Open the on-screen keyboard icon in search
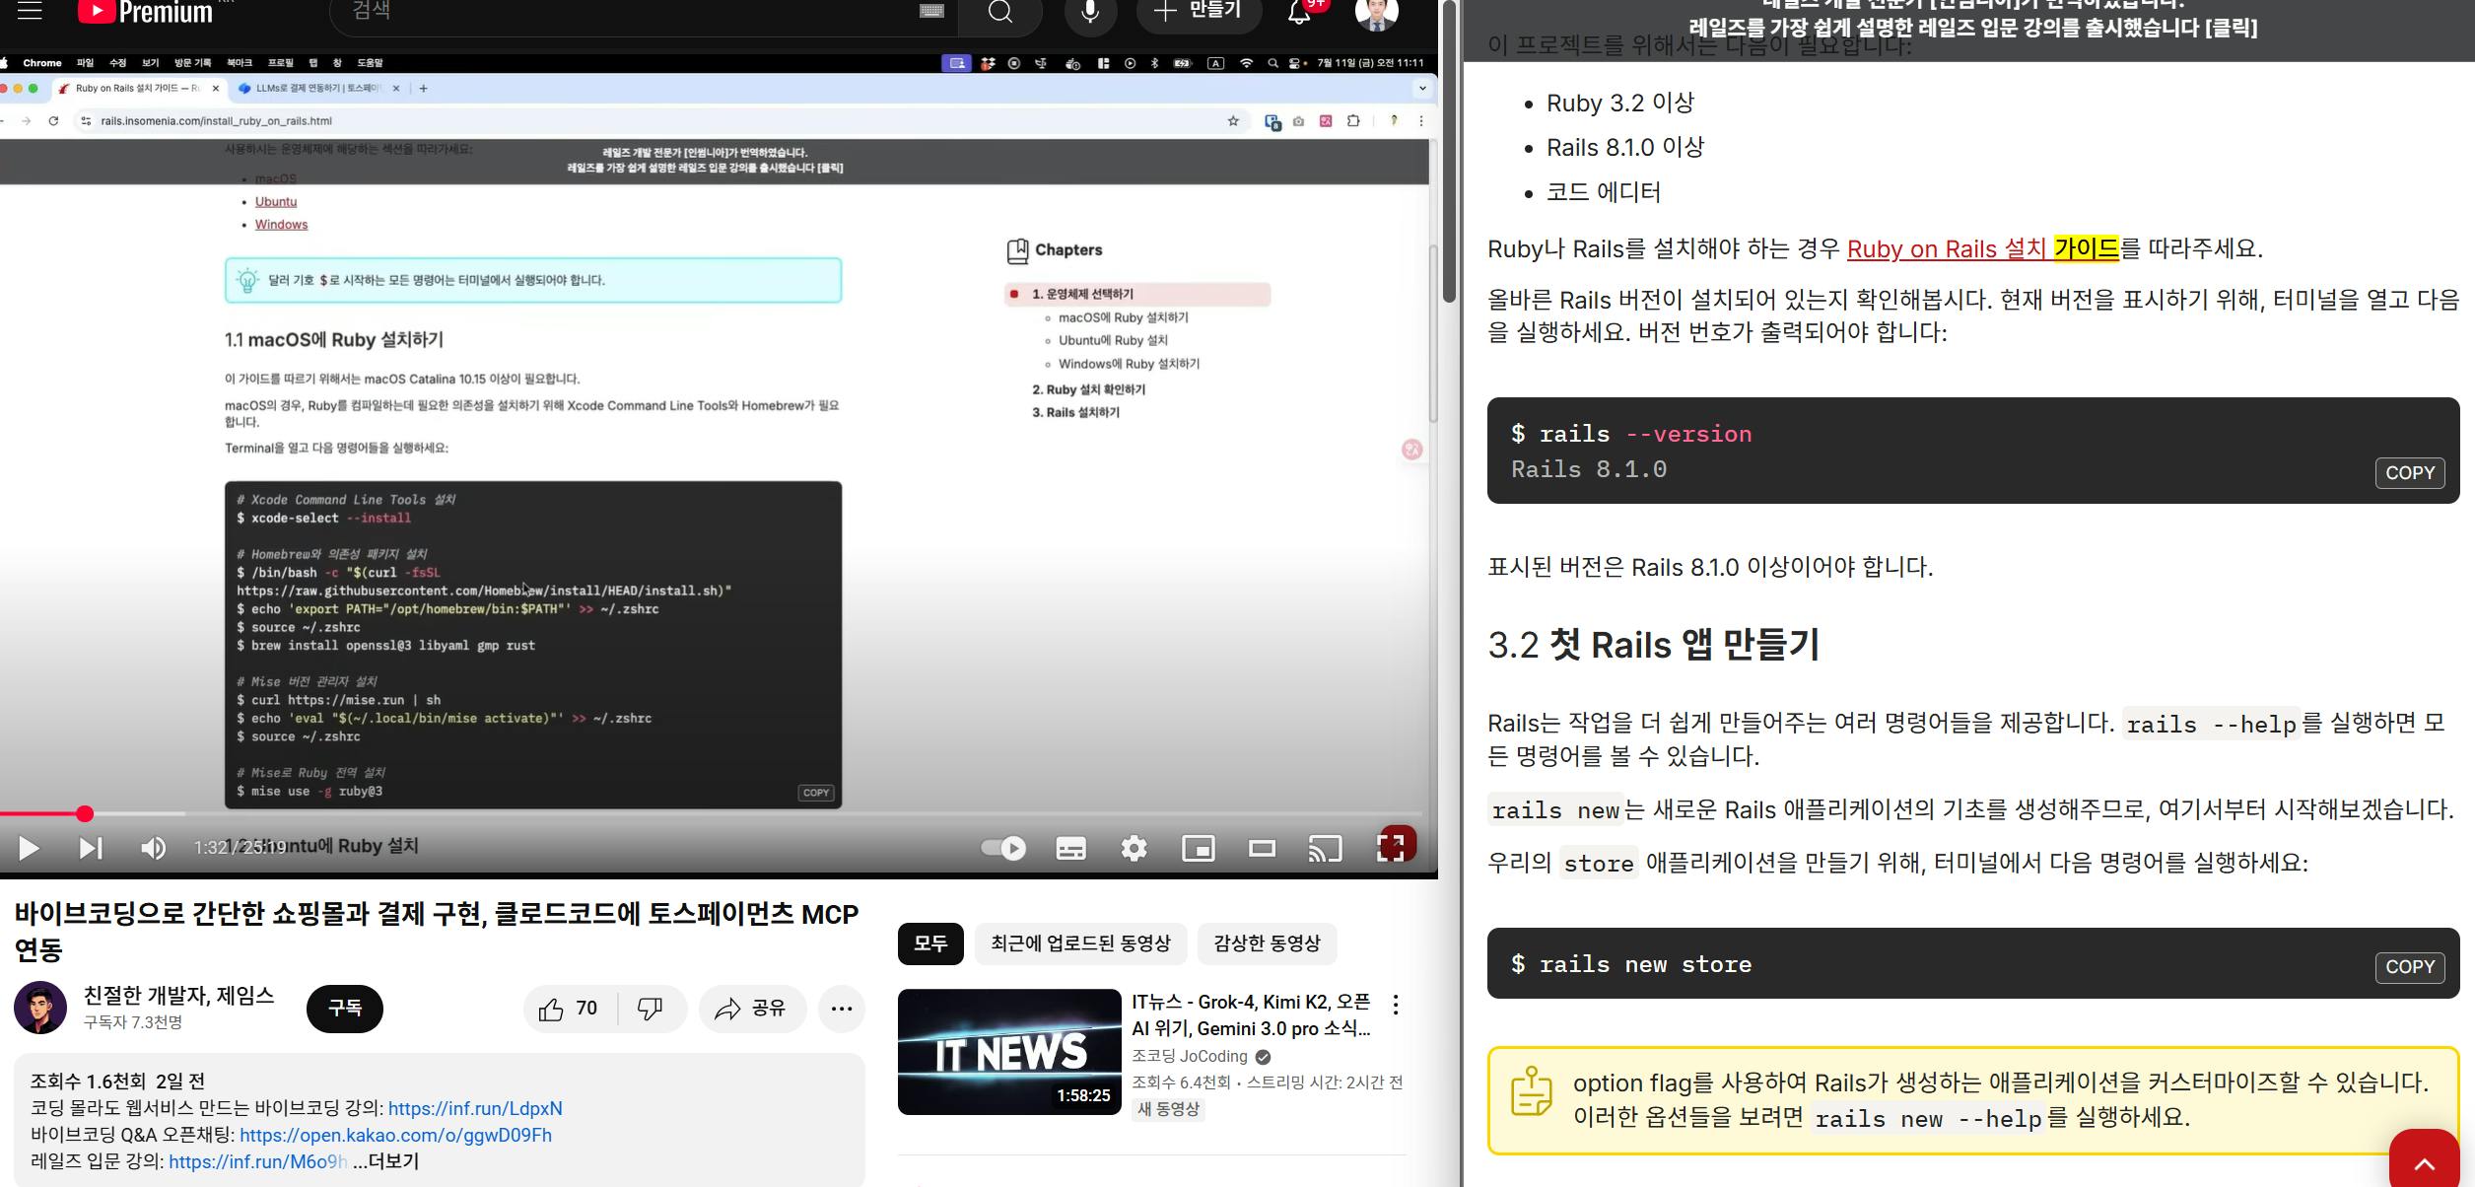Viewport: 2475px width, 1187px height. pyautogui.click(x=931, y=11)
